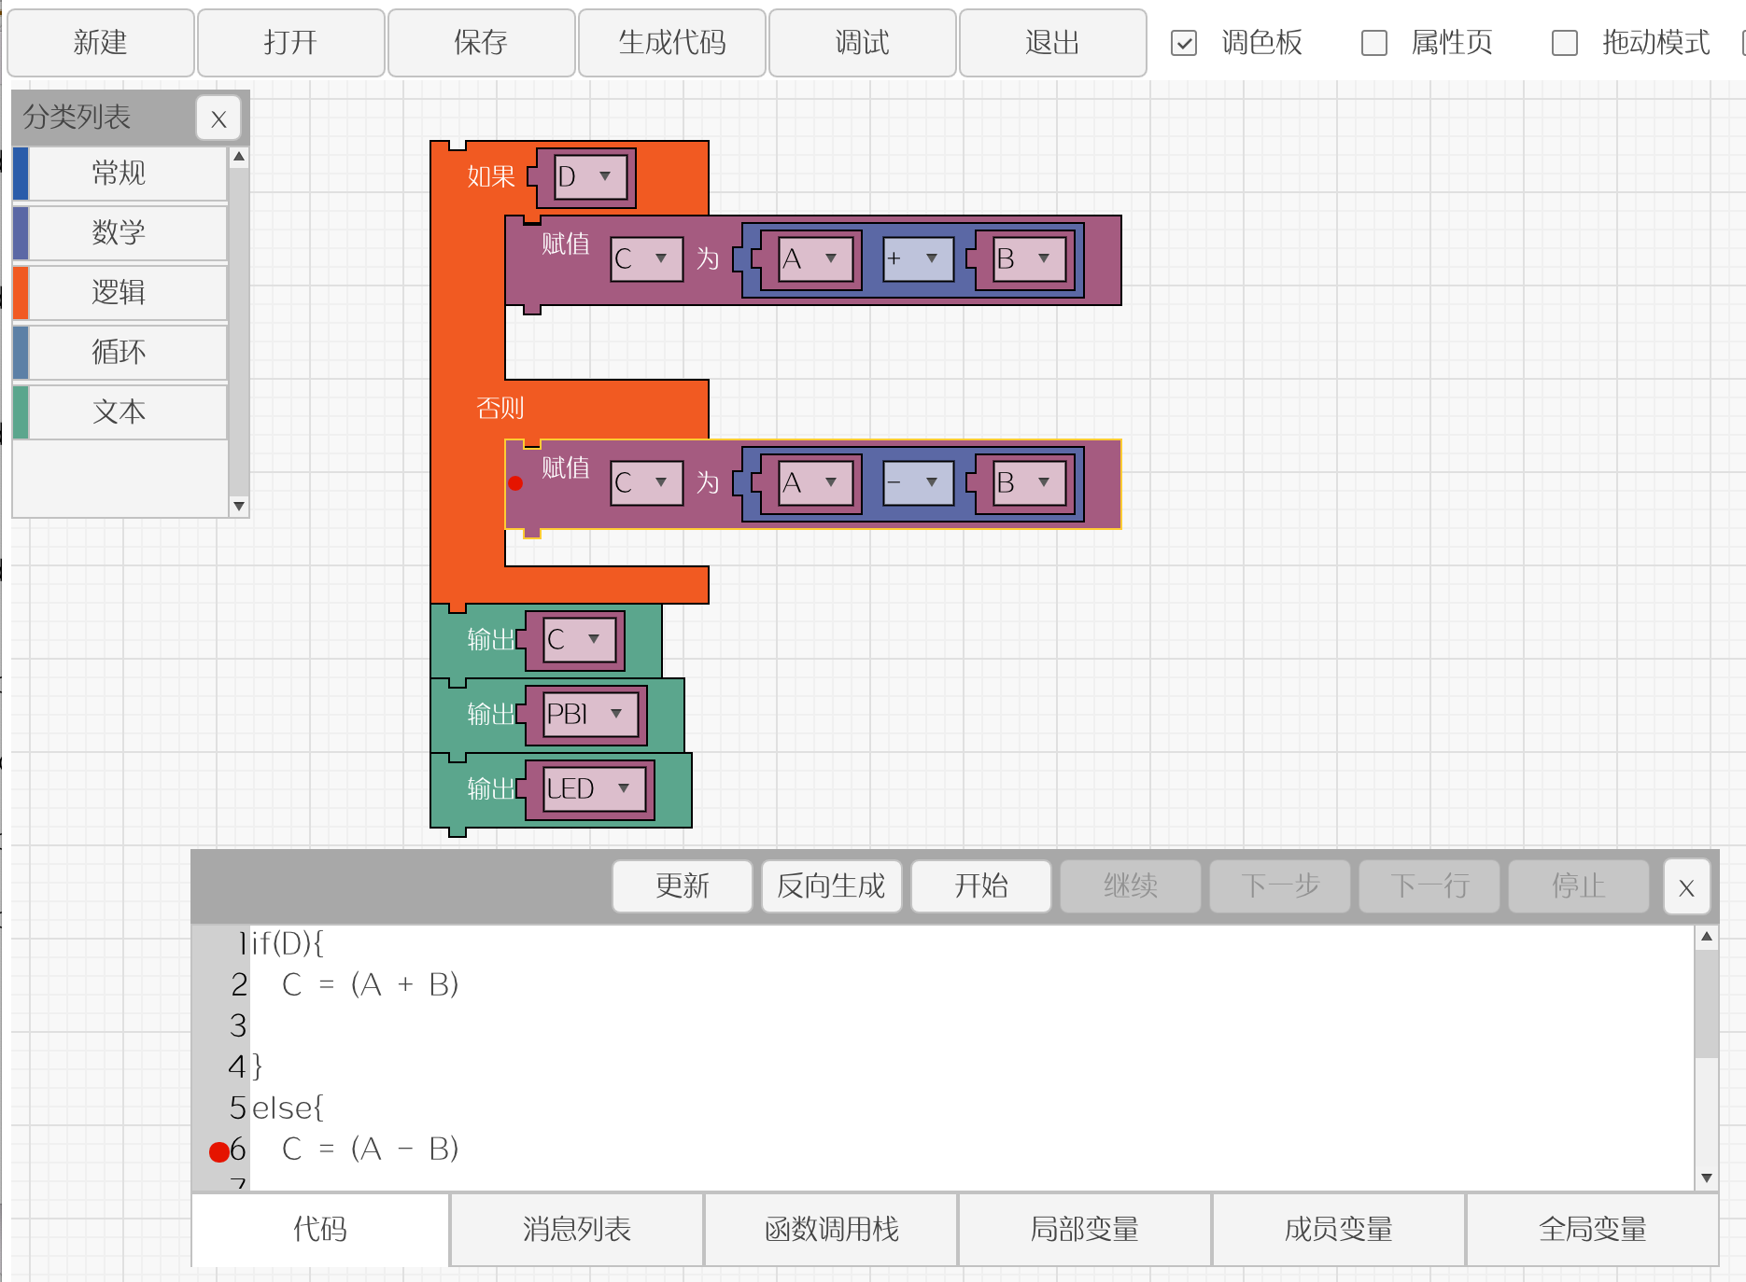
Task: Select the 数学 category
Action: tap(120, 233)
